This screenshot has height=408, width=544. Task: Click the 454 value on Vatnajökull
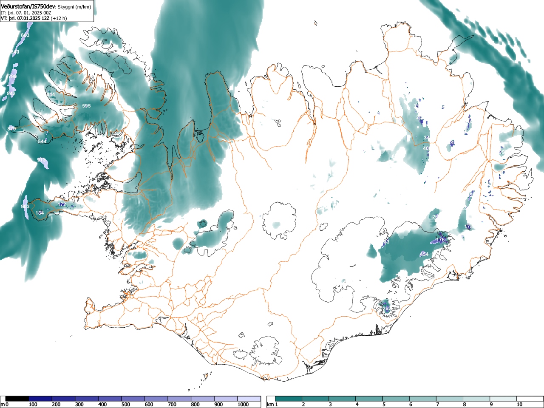pyautogui.click(x=424, y=254)
